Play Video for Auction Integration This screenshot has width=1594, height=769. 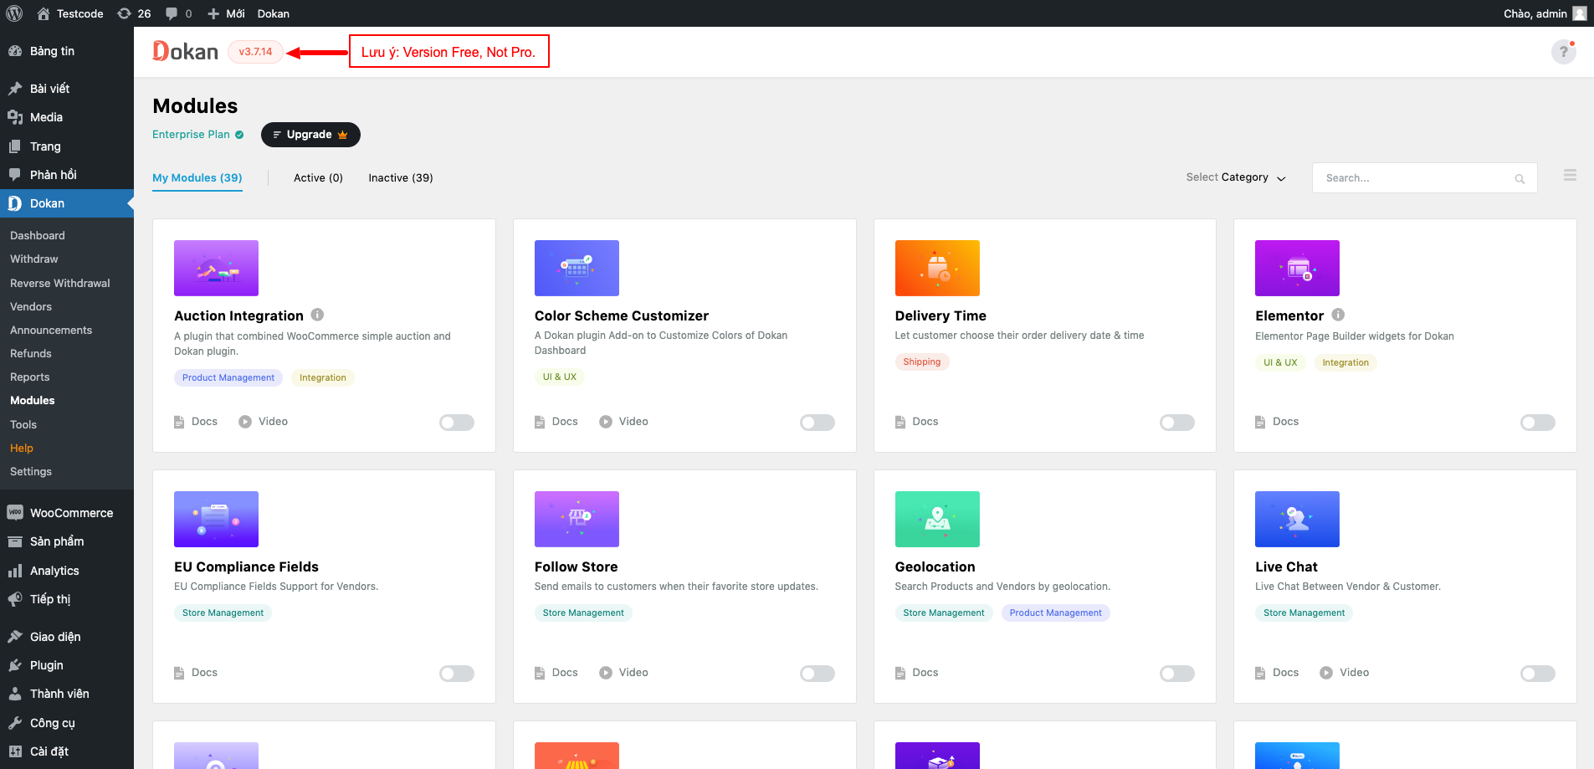coord(264,422)
